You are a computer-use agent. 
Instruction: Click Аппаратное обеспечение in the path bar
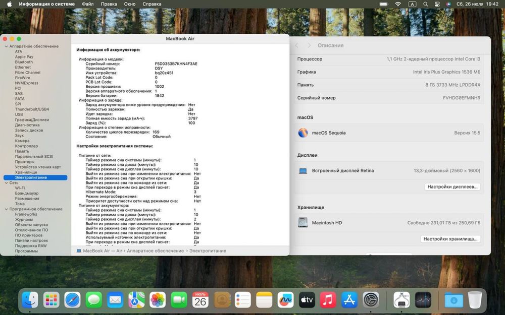(x=155, y=250)
